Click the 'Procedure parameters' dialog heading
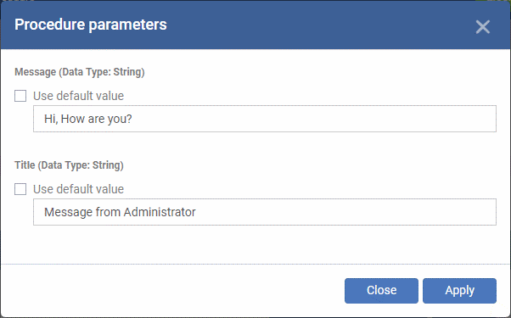Screen dimensions: 511x318 [91, 25]
